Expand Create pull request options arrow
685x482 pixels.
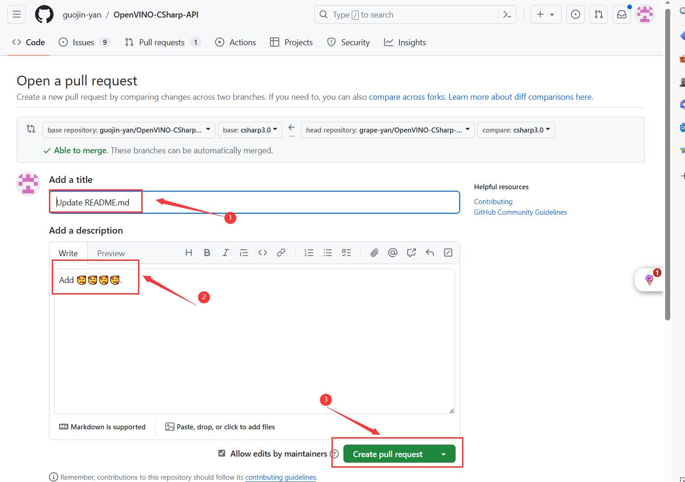(x=444, y=454)
